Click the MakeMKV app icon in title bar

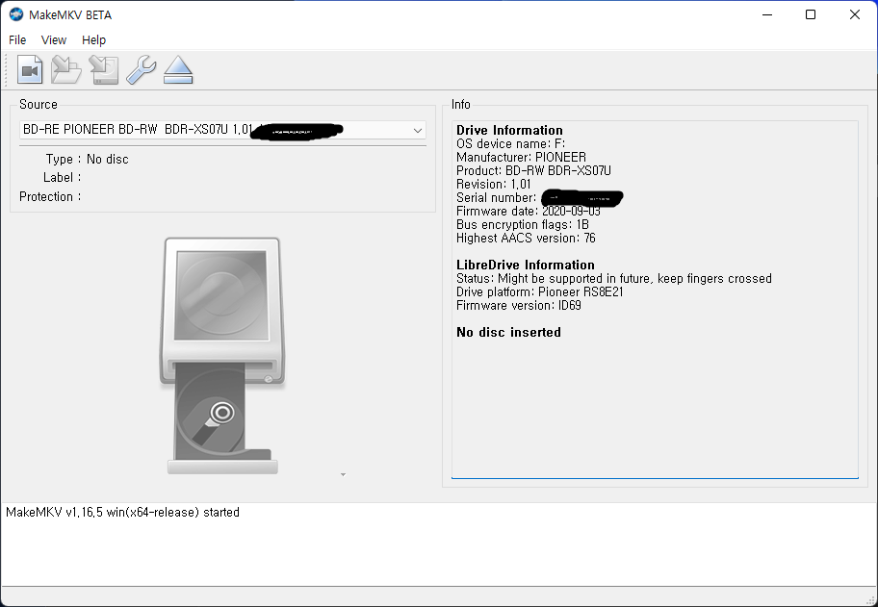(16, 14)
